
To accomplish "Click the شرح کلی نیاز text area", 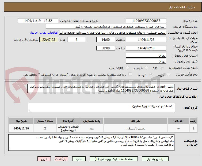I will [101, 88].
